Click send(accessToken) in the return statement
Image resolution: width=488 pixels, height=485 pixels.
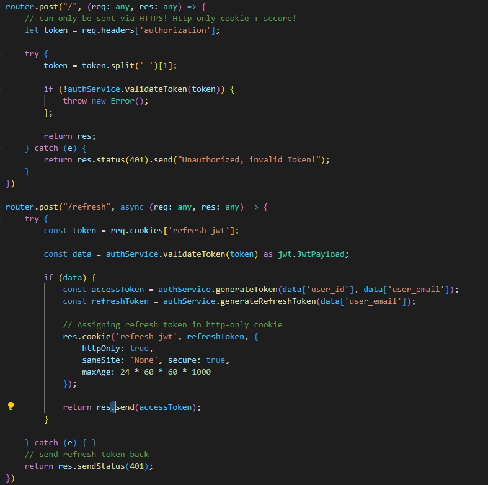[156, 407]
